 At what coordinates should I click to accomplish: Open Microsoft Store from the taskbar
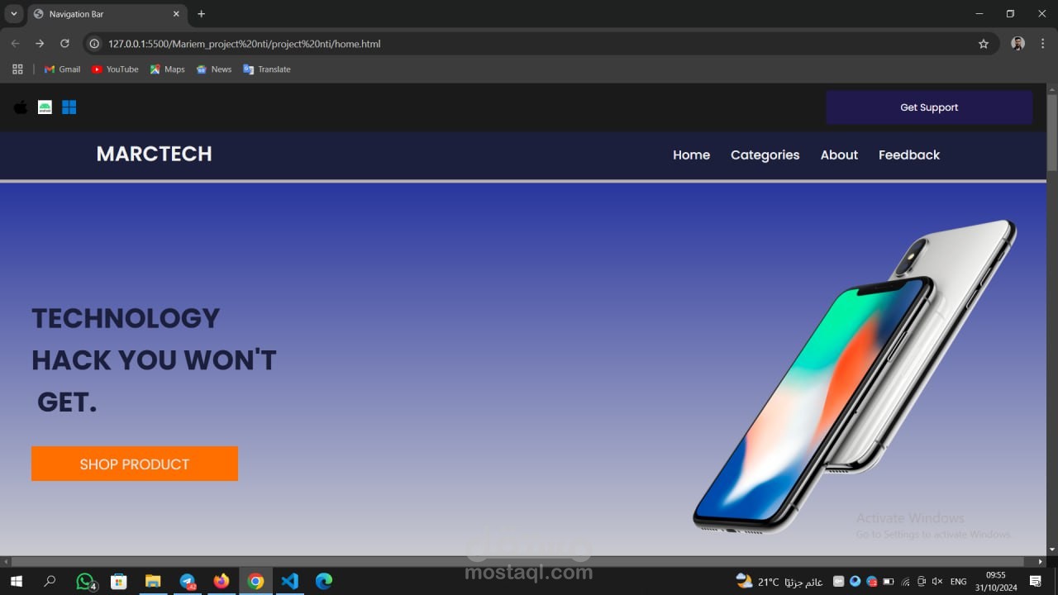119,581
